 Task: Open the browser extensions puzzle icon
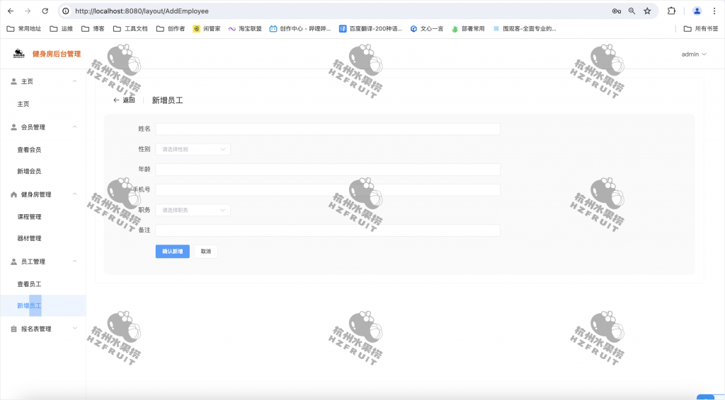(x=671, y=11)
